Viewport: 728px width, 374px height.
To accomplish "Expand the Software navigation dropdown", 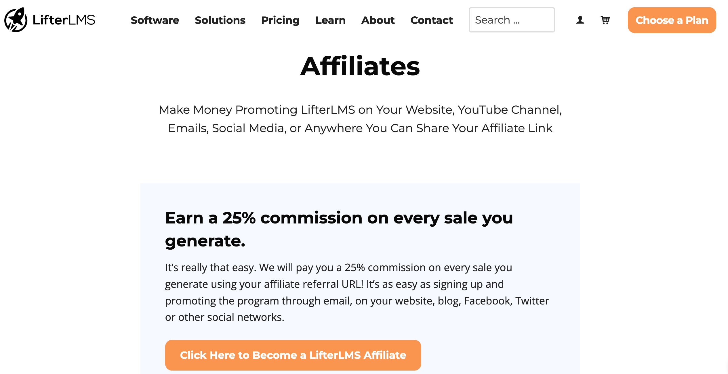I will click(x=155, y=20).
